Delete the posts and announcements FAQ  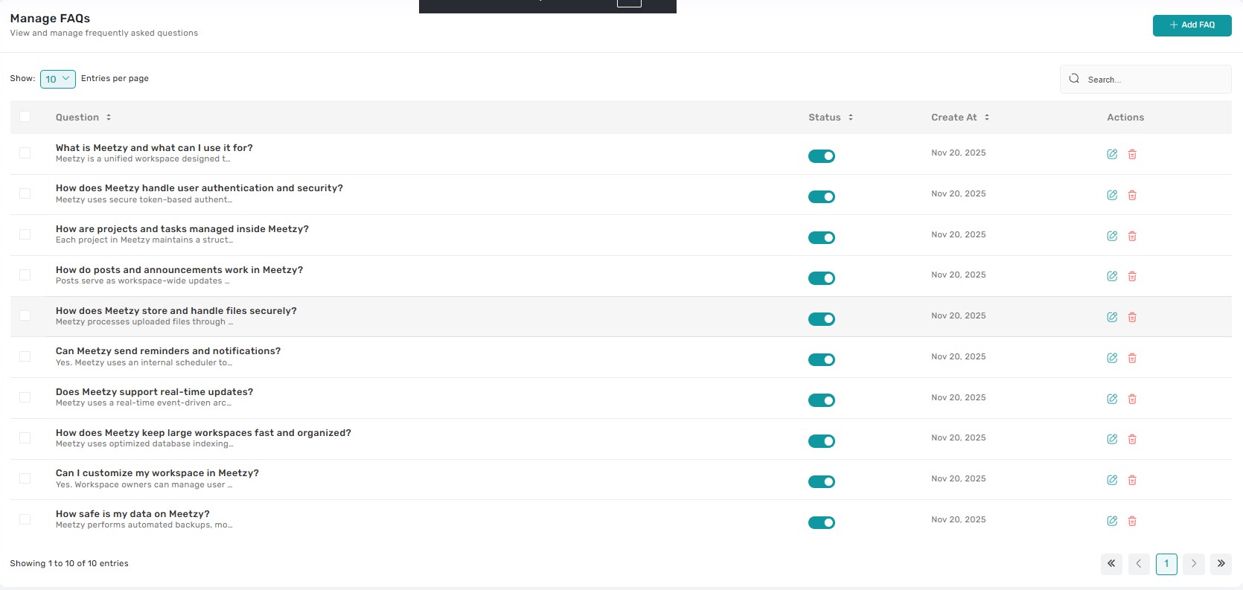(x=1132, y=276)
